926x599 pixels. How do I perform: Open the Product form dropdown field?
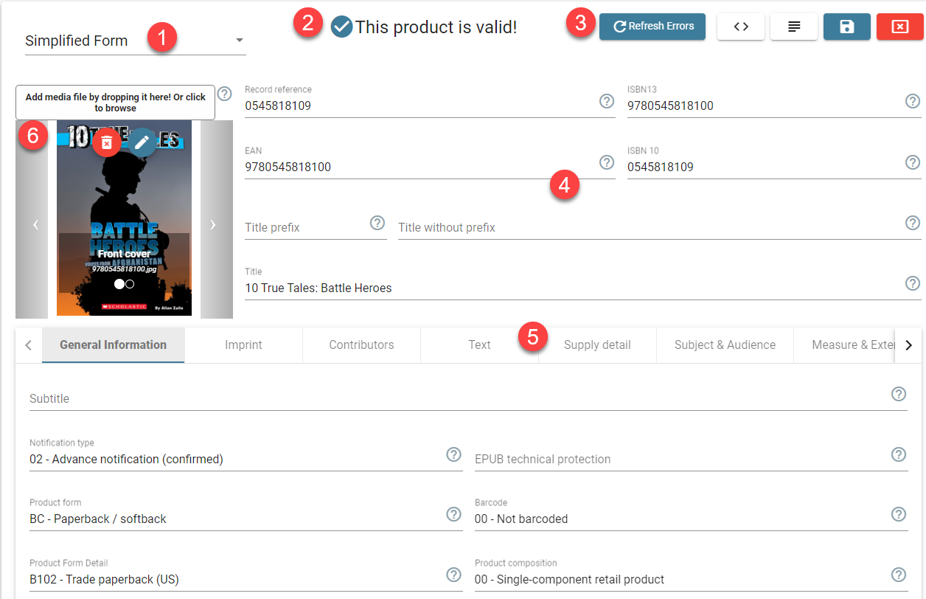[236, 519]
